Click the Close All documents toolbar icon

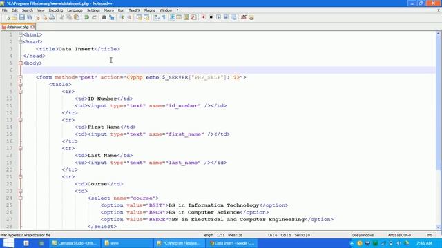pos(44,17)
